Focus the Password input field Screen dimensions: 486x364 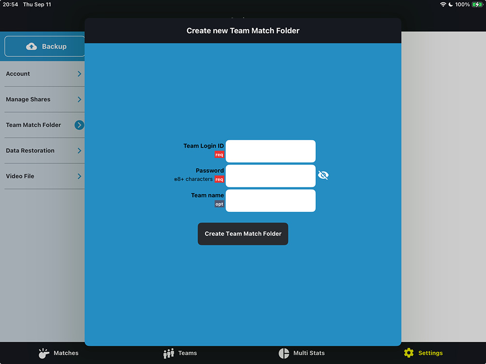click(x=270, y=176)
